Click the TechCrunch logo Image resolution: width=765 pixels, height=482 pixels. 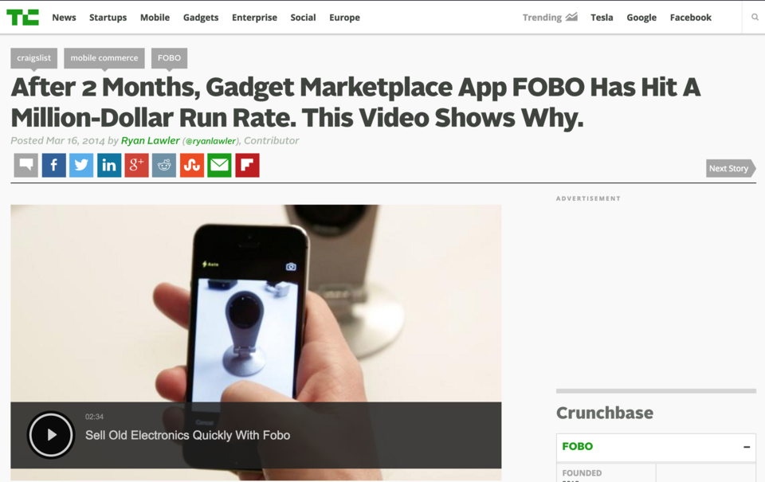click(x=22, y=18)
